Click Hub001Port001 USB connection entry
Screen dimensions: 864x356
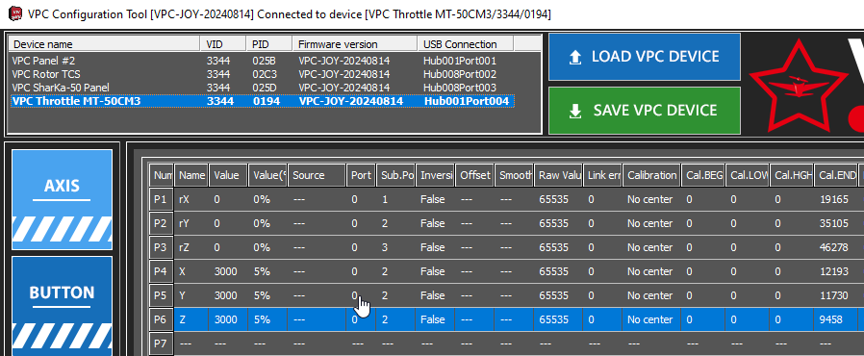460,61
